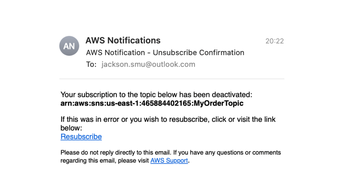Click the AWS Notifications sender name
This screenshot has width=348, height=195.
click(x=123, y=40)
